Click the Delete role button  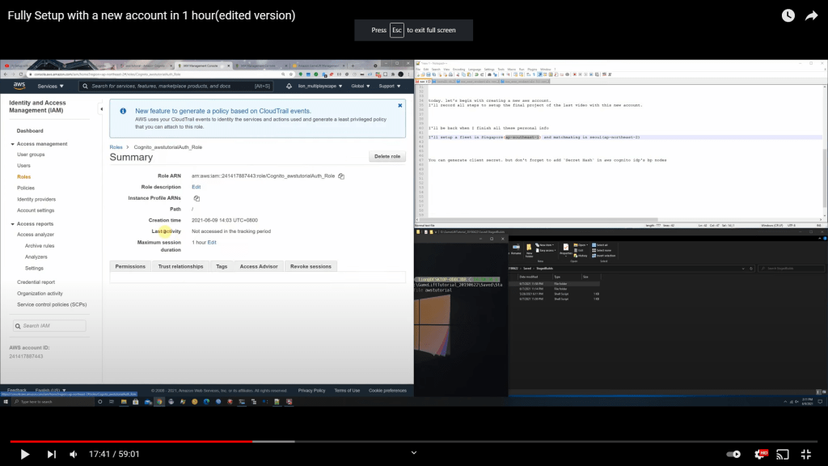(387, 156)
